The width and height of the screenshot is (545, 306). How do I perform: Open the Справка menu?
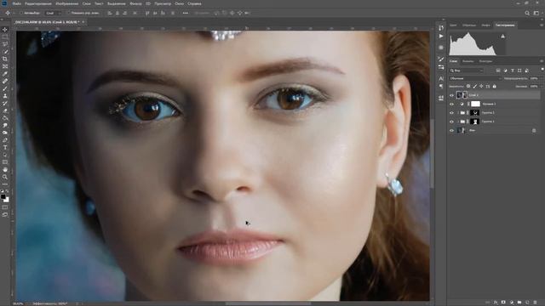(x=194, y=3)
